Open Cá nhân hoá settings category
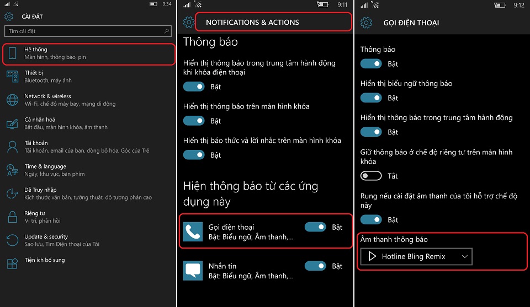 click(x=88, y=123)
